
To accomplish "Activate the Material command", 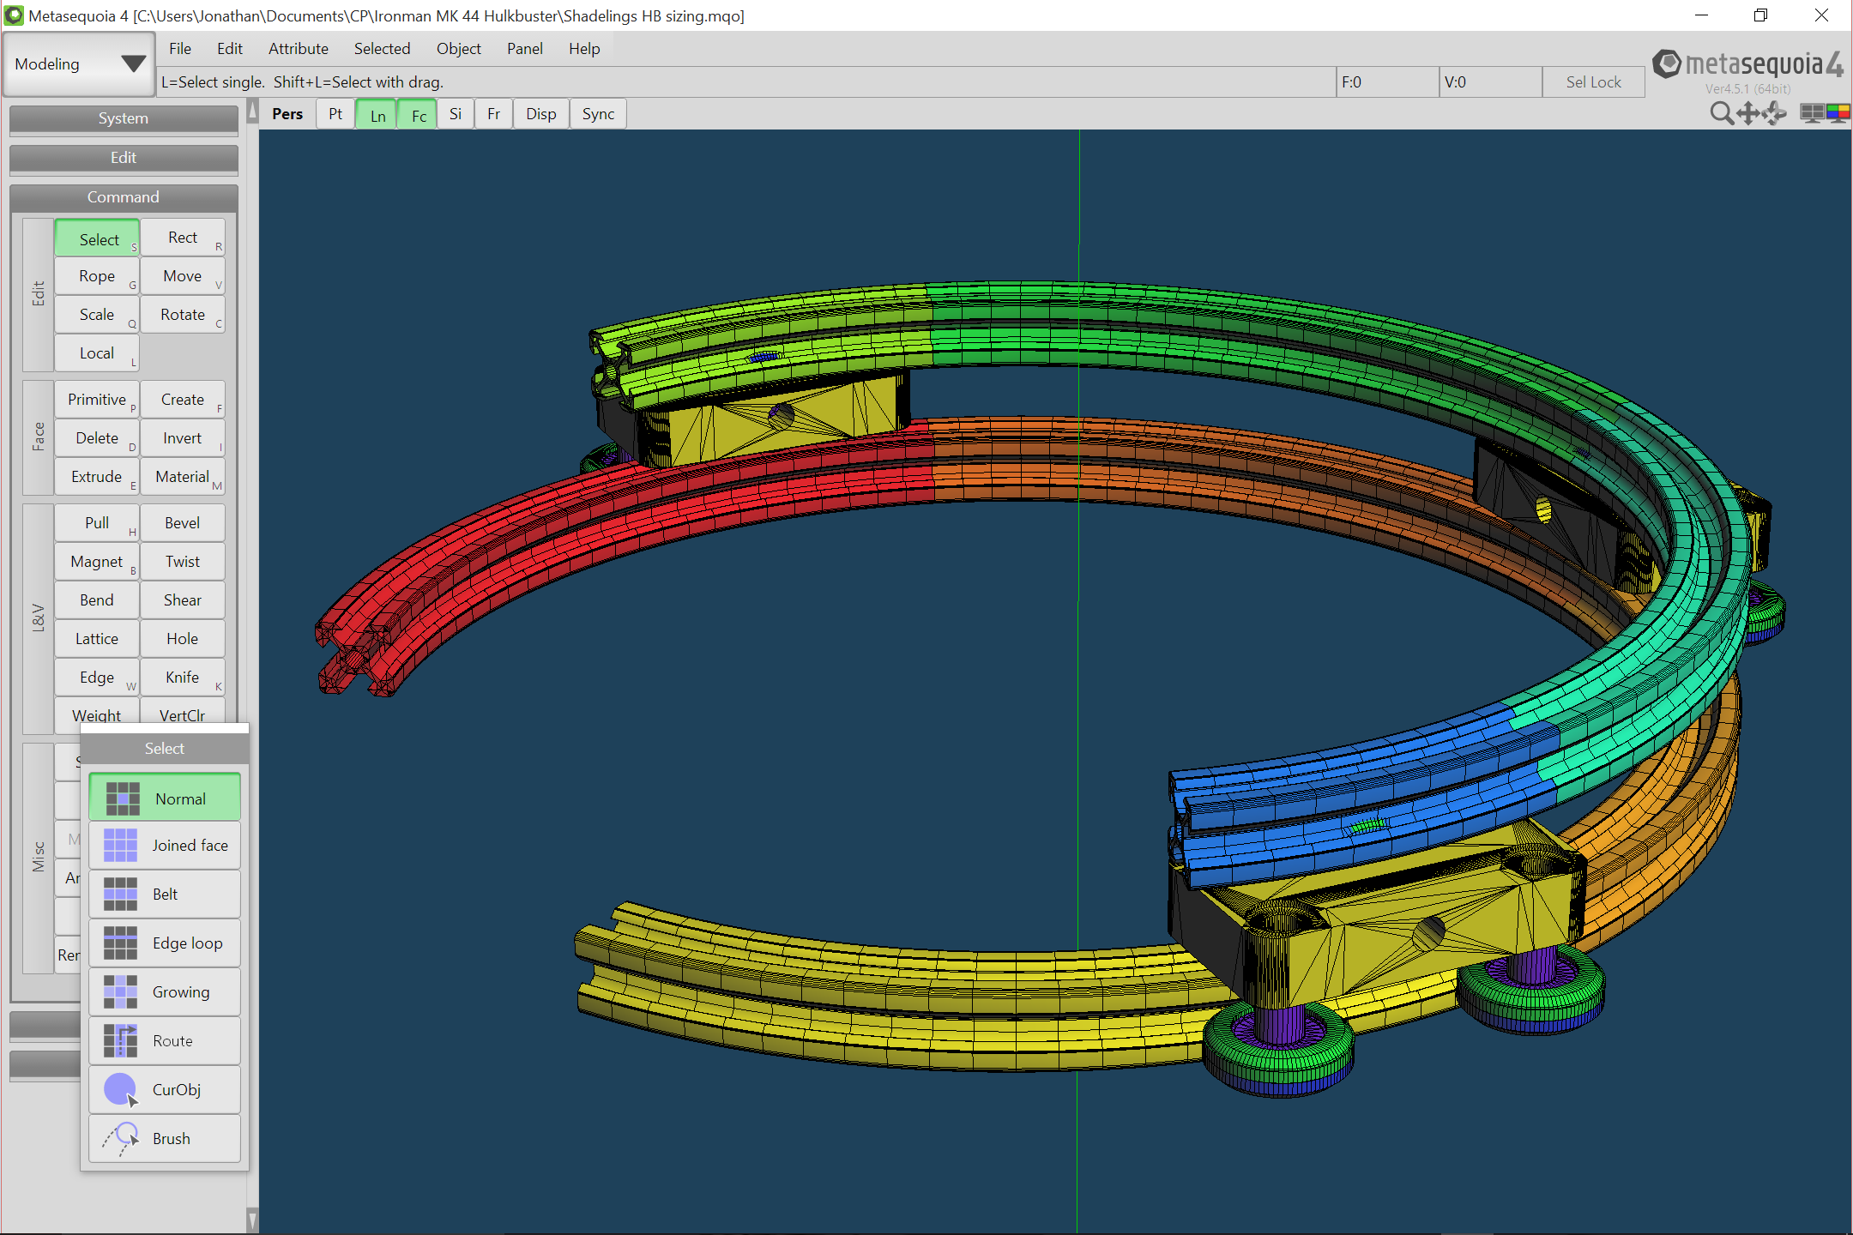I will click(x=183, y=477).
